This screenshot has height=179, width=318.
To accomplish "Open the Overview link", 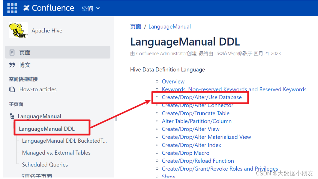I will point(173,82).
